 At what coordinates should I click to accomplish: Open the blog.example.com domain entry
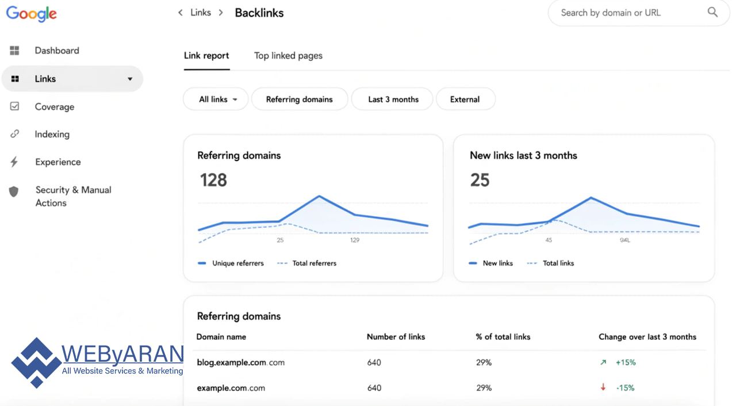point(240,362)
